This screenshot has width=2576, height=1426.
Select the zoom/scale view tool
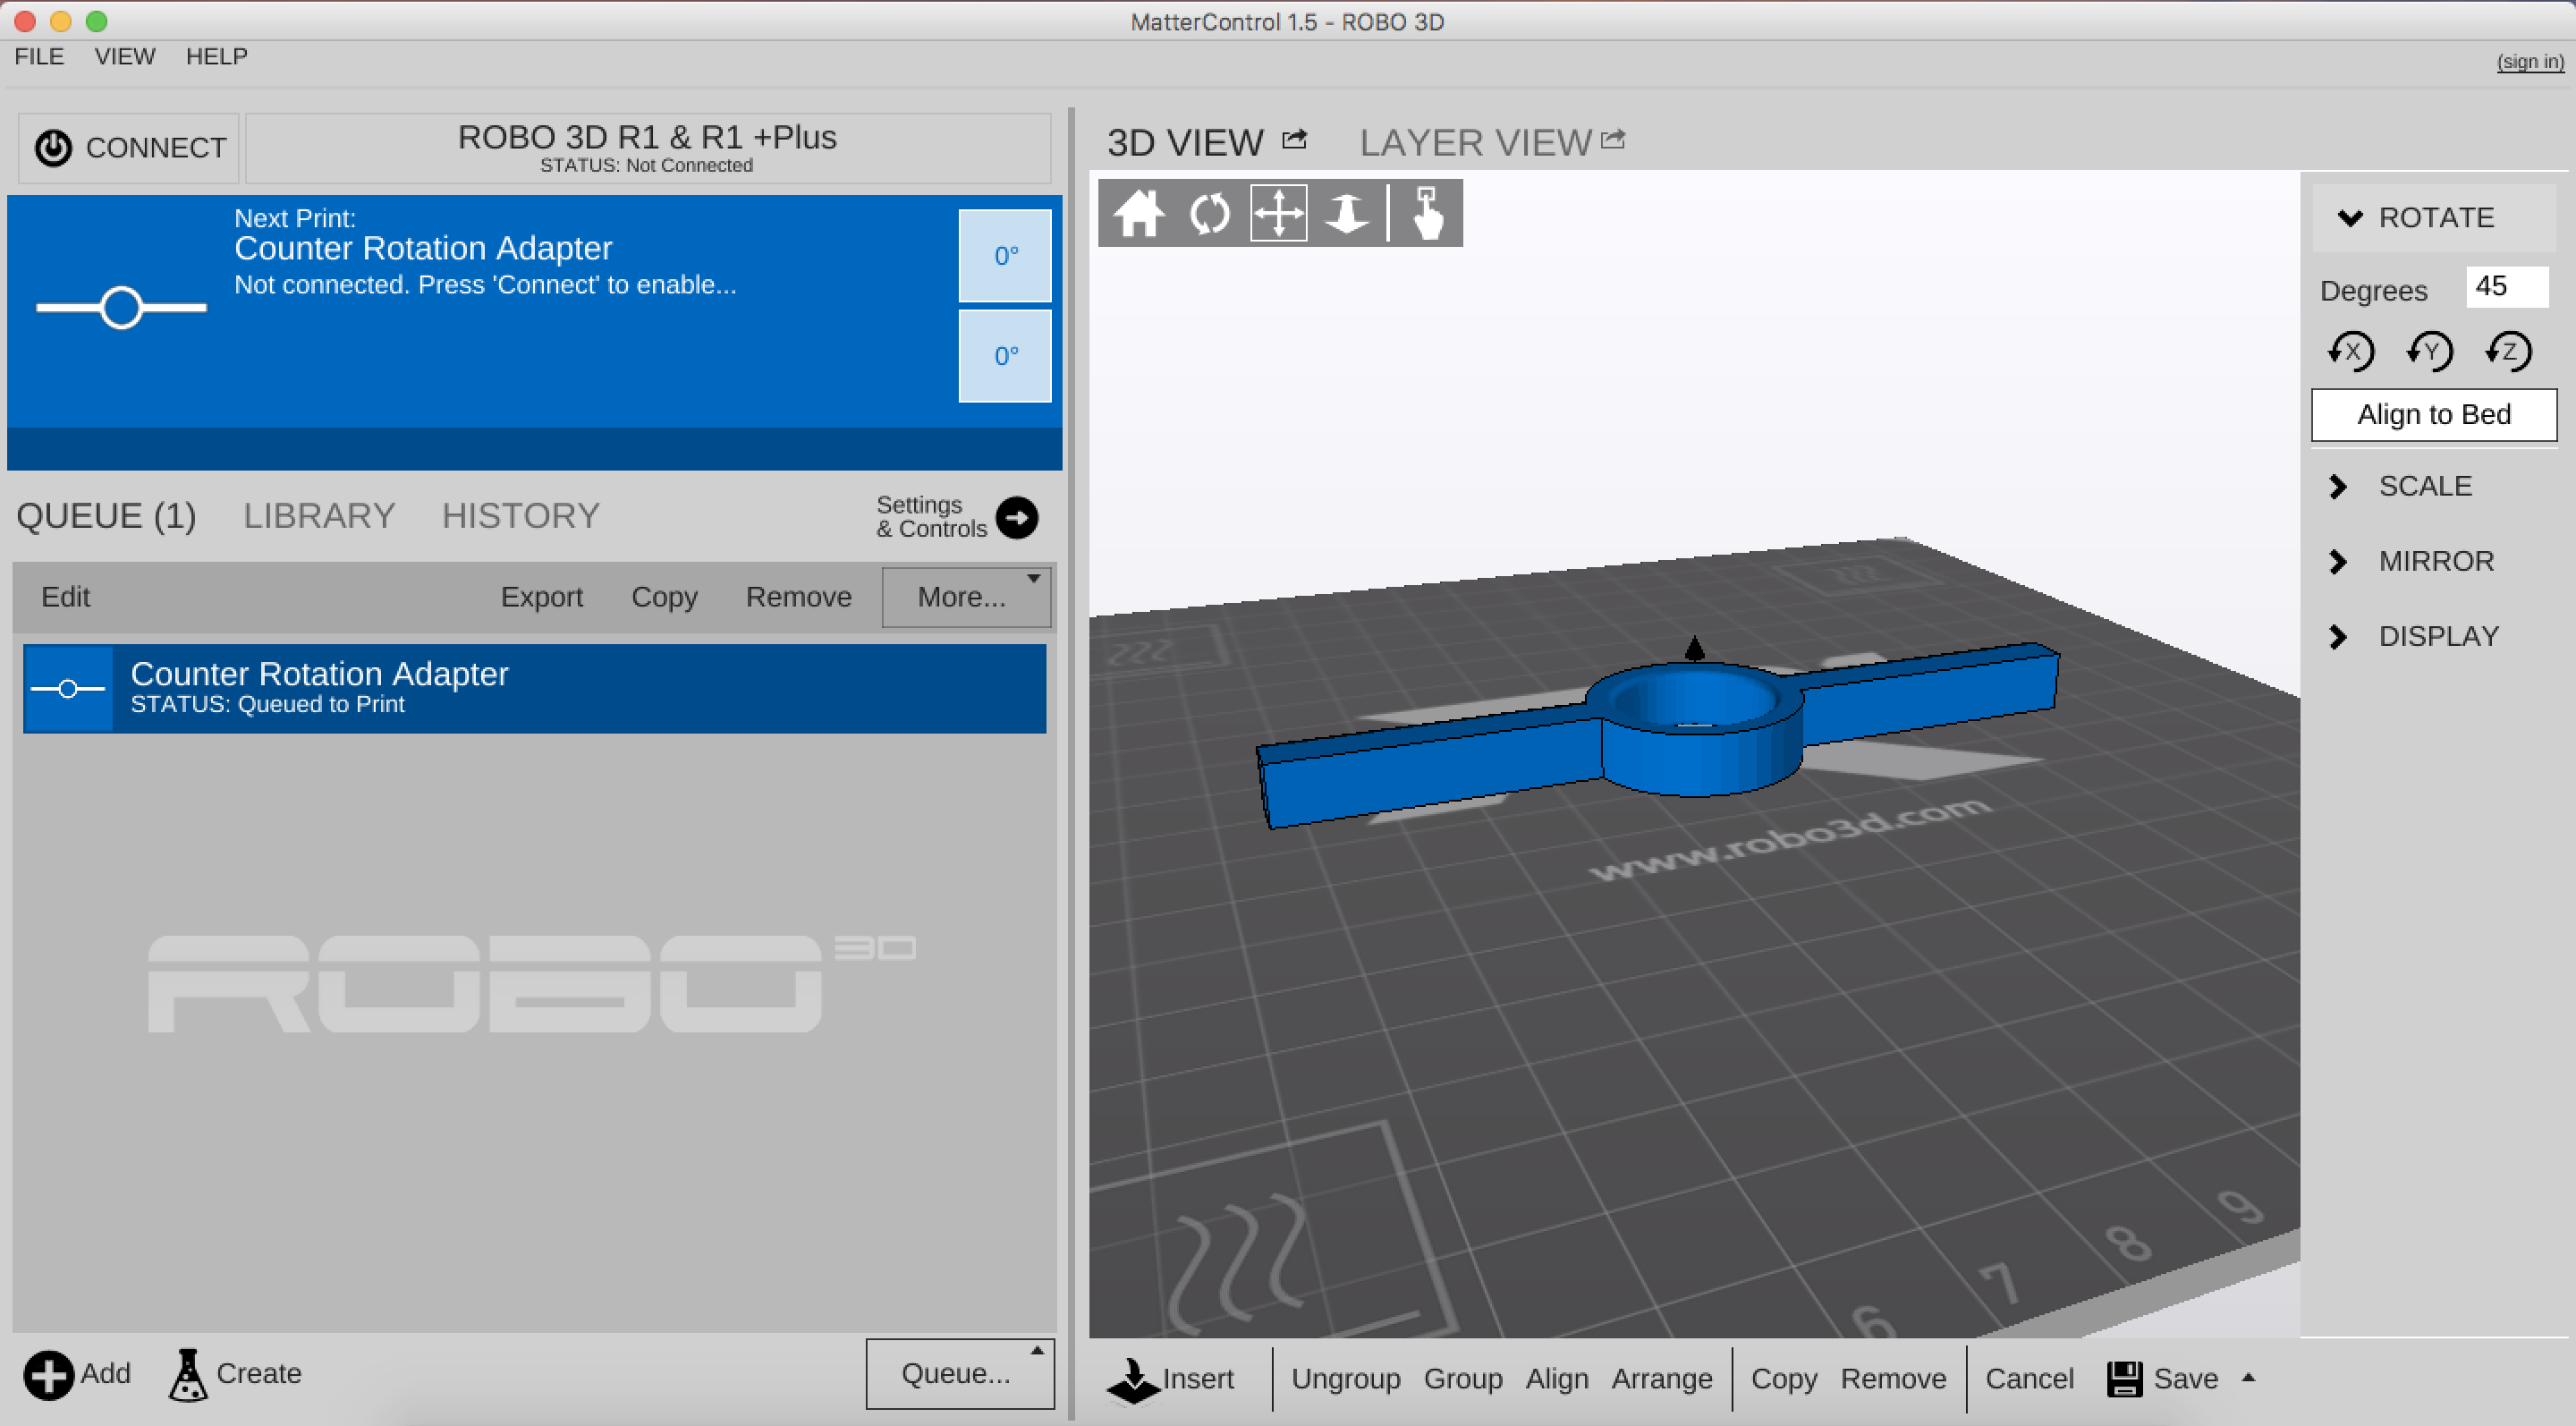click(x=1346, y=213)
